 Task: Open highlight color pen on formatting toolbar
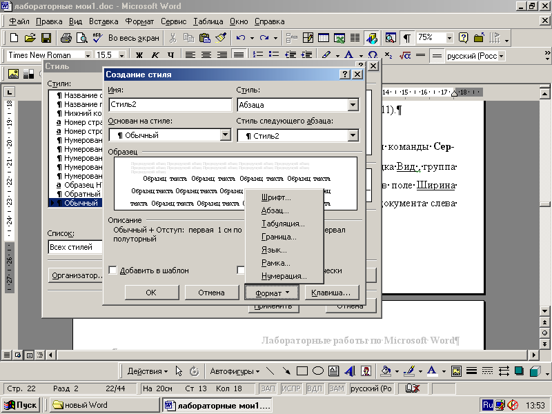326,55
